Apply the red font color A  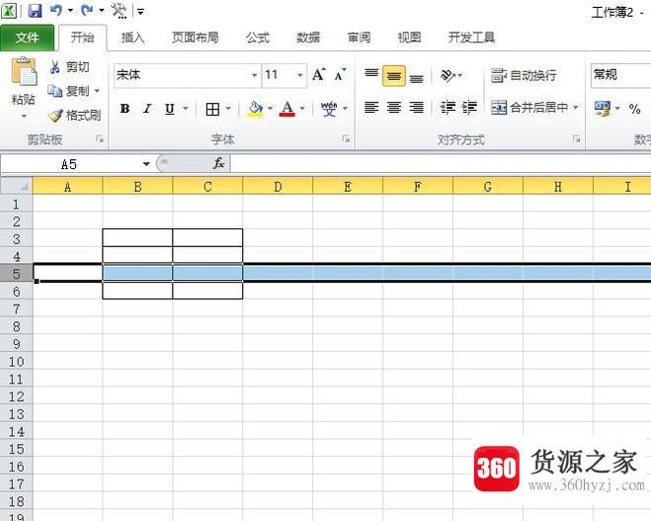tap(287, 109)
